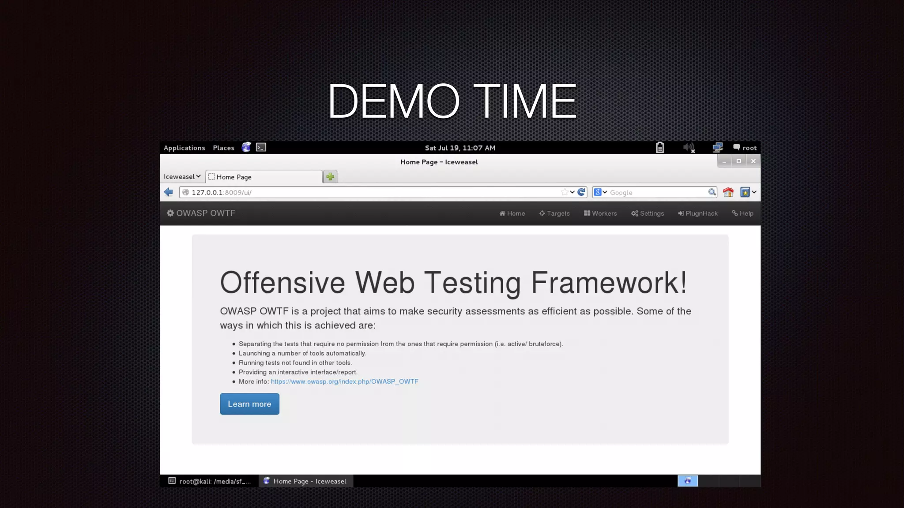
Task: Go back with the blue arrow button
Action: click(x=168, y=192)
